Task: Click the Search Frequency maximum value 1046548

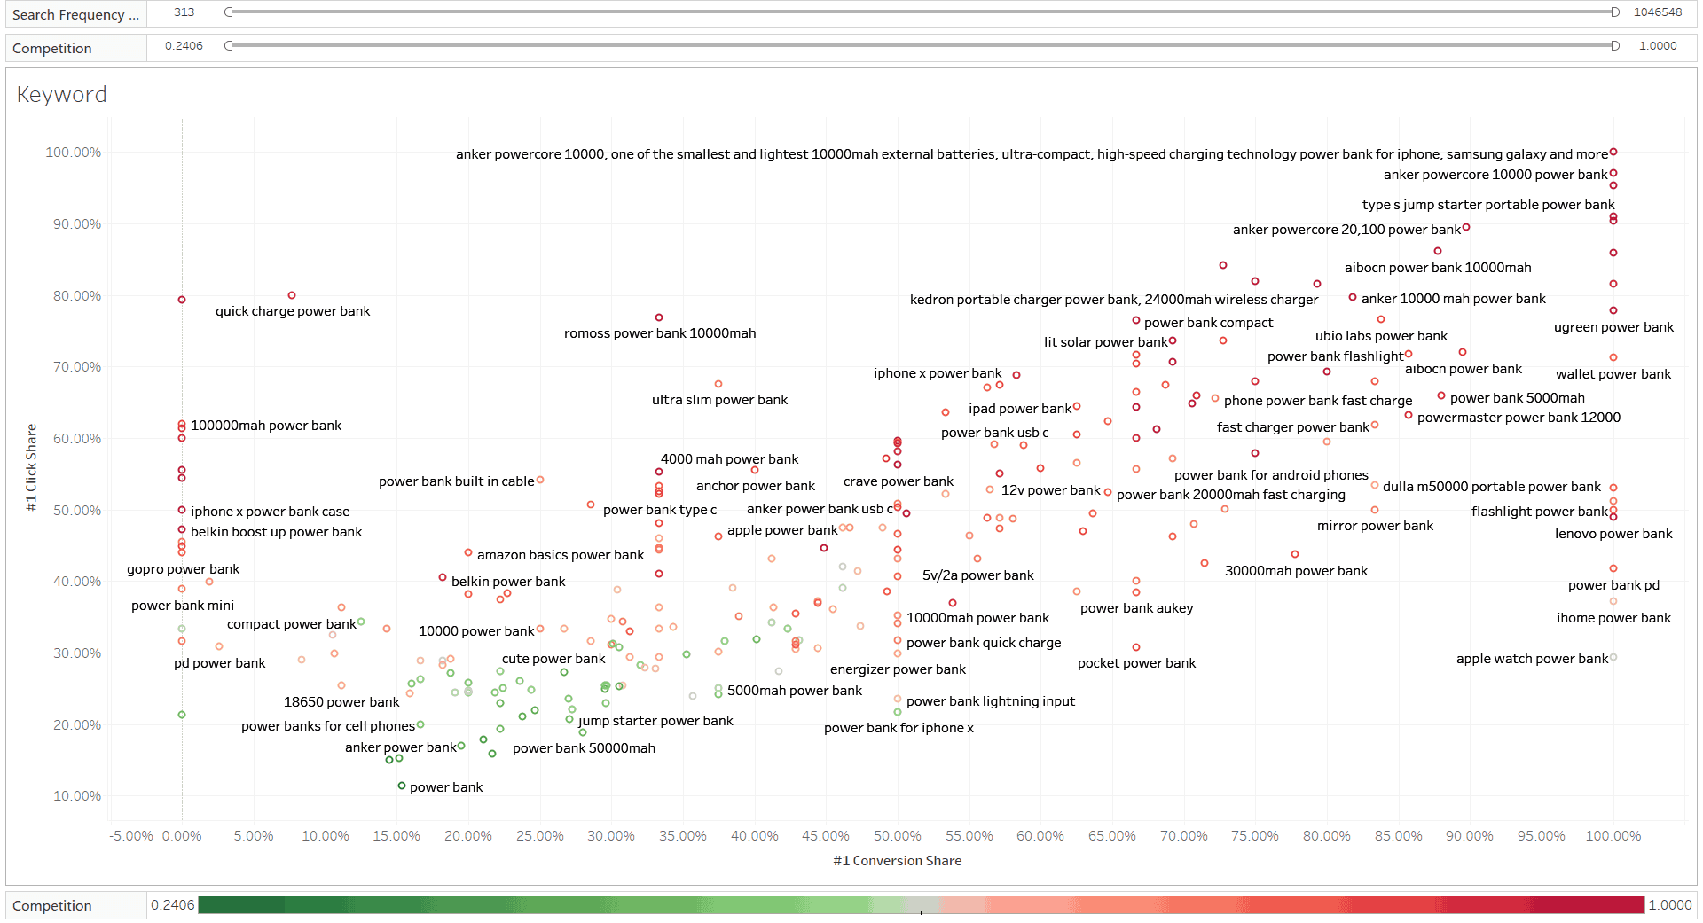Action: (x=1658, y=12)
